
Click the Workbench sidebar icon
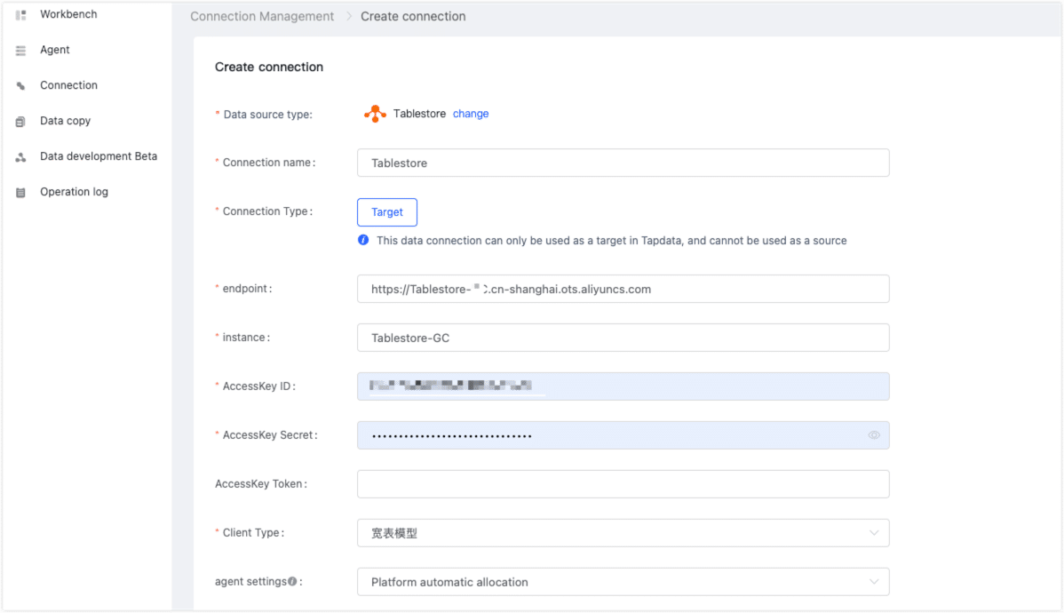point(21,15)
